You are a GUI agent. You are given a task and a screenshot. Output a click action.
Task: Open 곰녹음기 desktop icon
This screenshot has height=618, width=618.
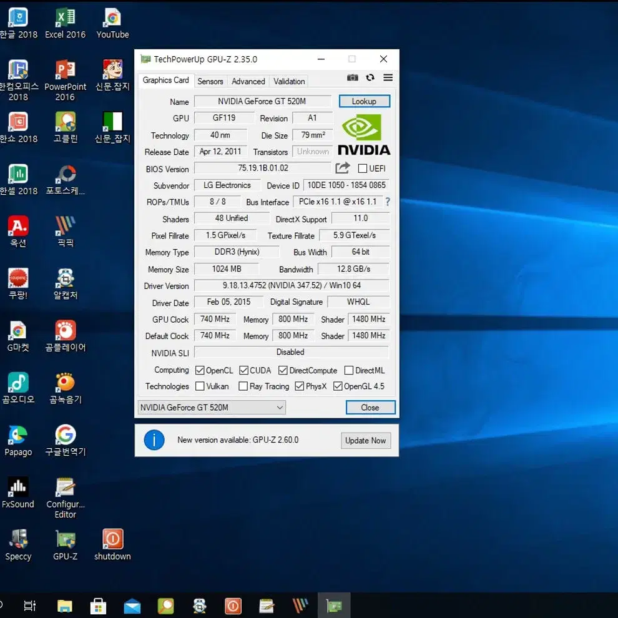coord(66,388)
